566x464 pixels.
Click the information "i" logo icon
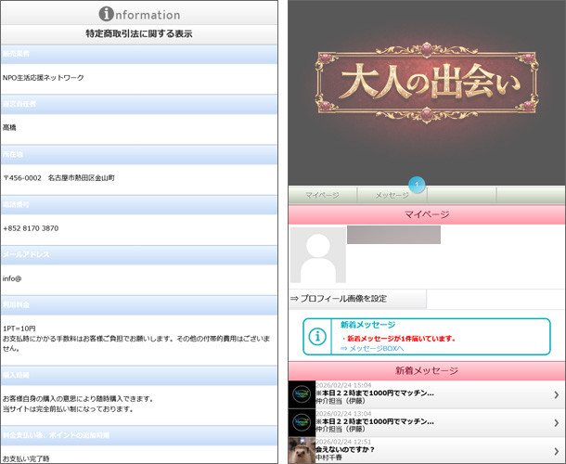click(x=106, y=14)
